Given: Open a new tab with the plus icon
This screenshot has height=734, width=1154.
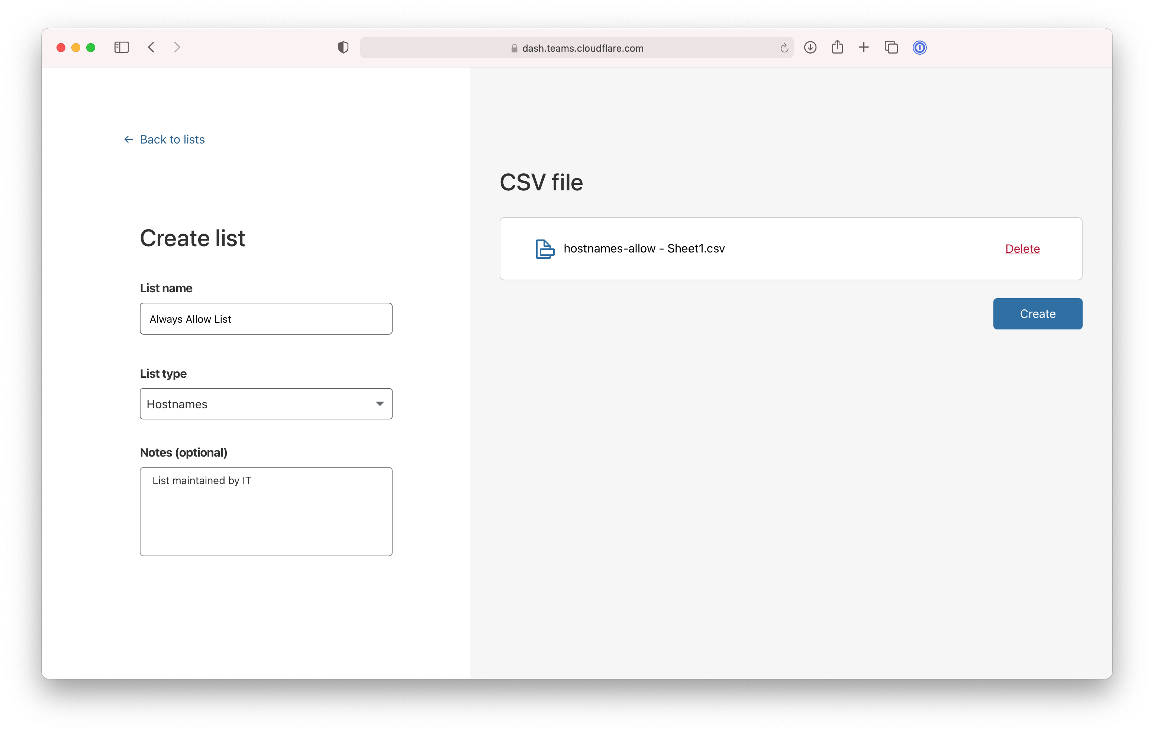Looking at the screenshot, I should click(x=864, y=48).
